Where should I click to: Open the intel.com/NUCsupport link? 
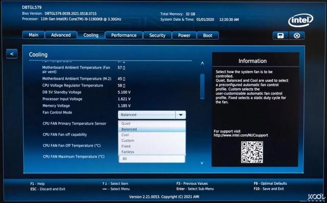(241, 135)
